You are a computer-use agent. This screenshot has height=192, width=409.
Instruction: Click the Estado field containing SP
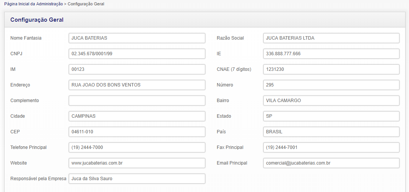pos(331,116)
